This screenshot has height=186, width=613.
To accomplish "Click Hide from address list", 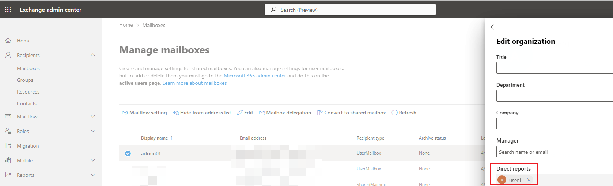I will coord(202,113).
